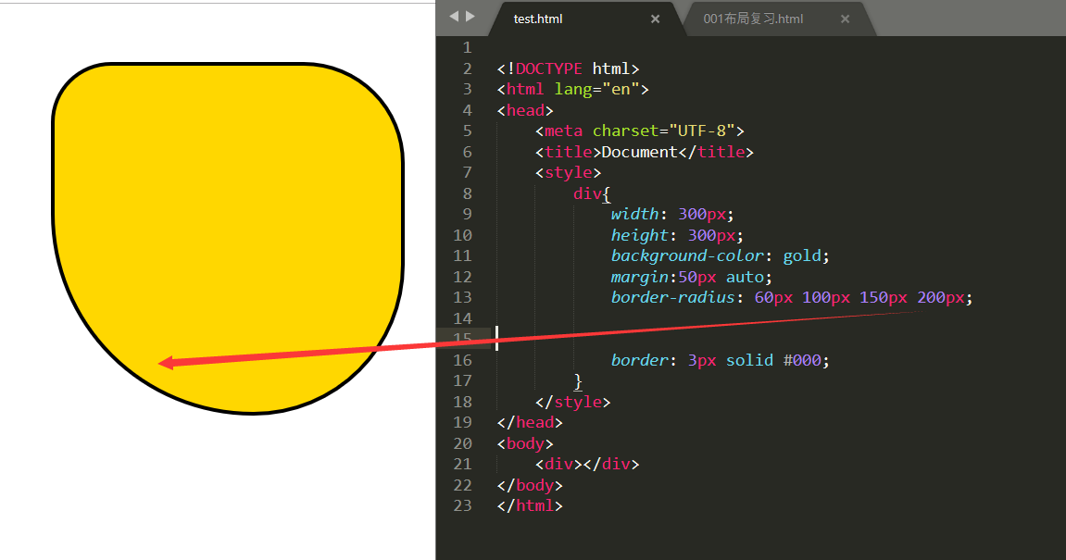Viewport: 1066px width, 560px height.
Task: Click line number 13
Action: click(462, 297)
